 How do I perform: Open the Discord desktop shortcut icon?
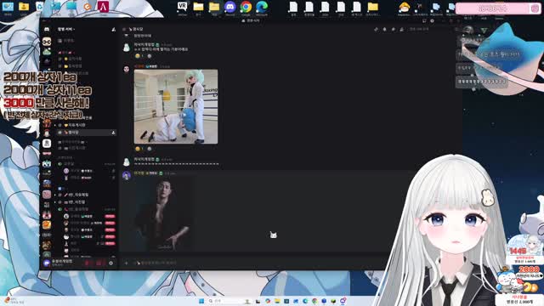[230, 8]
